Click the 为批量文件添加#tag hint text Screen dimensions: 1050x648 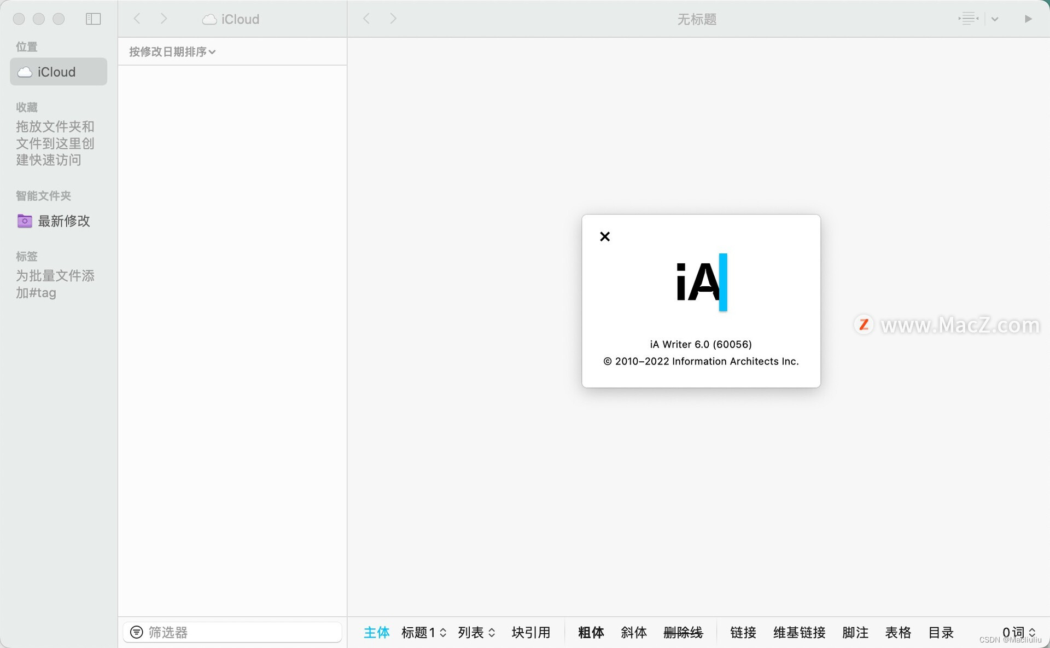(x=55, y=284)
